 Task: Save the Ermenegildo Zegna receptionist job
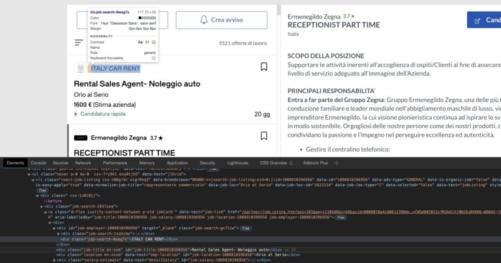click(264, 137)
